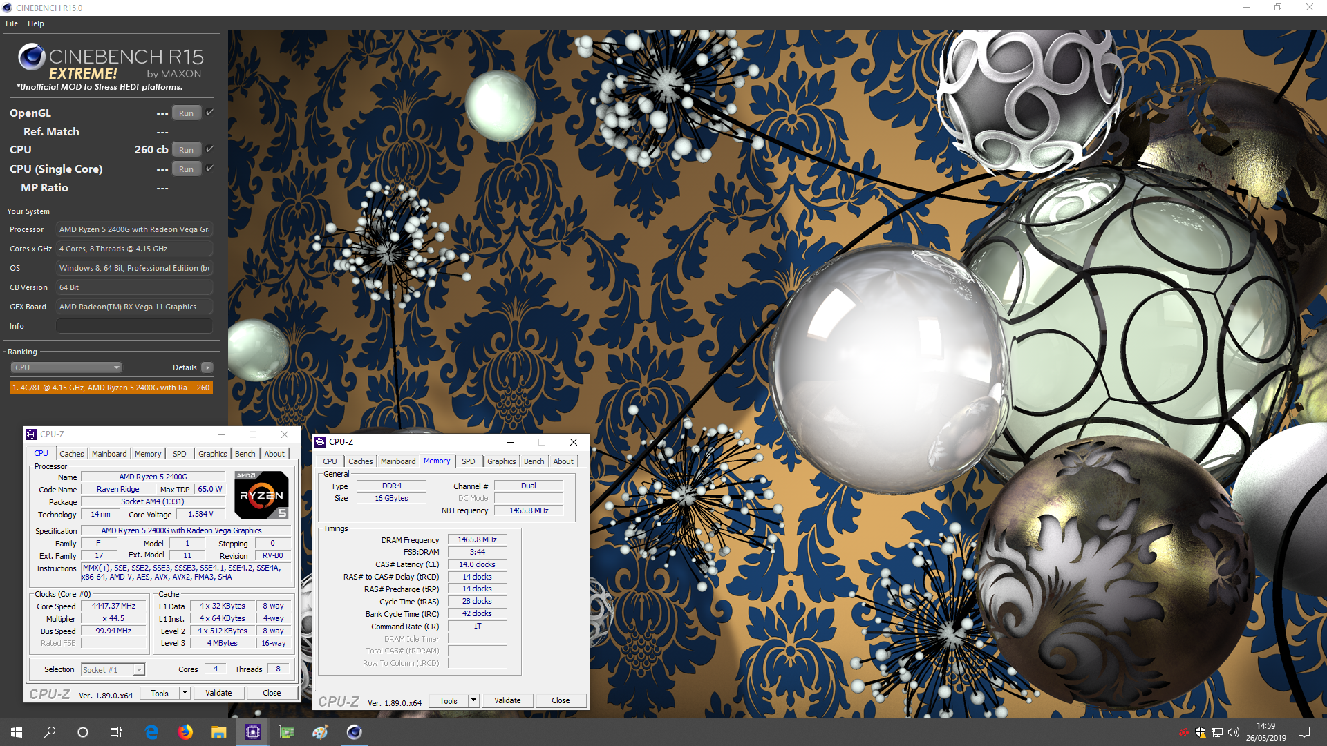Open Action Center notifications
The width and height of the screenshot is (1327, 746).
pyautogui.click(x=1304, y=732)
